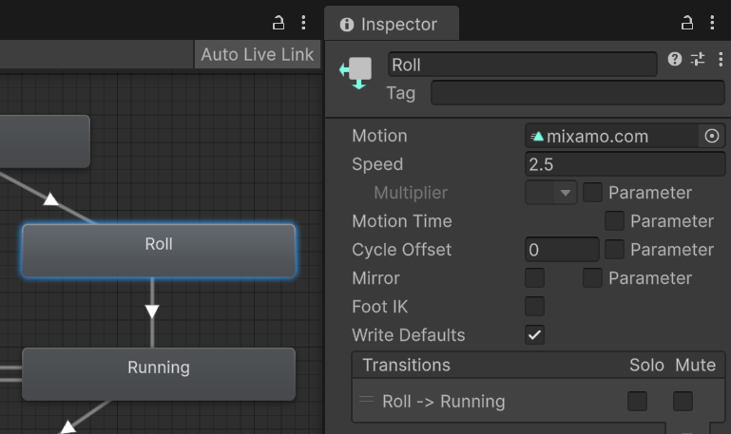Toggle the Auto Live Link button
731x434 pixels.
pyautogui.click(x=258, y=54)
